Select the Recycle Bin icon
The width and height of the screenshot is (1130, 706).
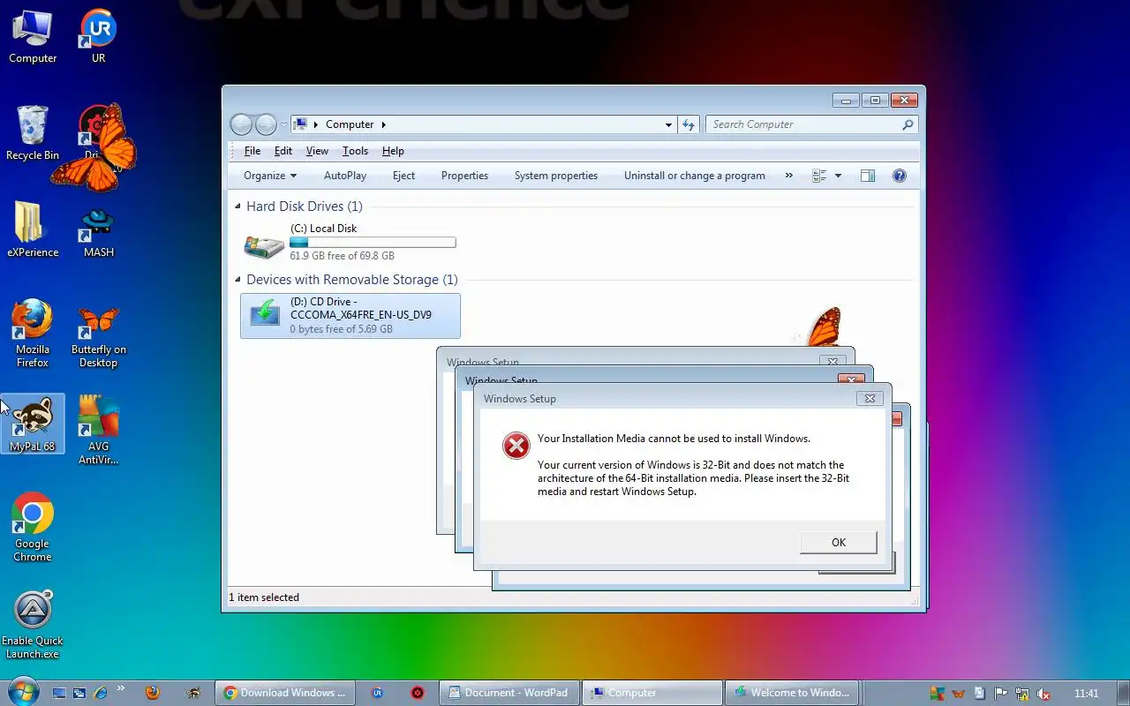(x=33, y=134)
